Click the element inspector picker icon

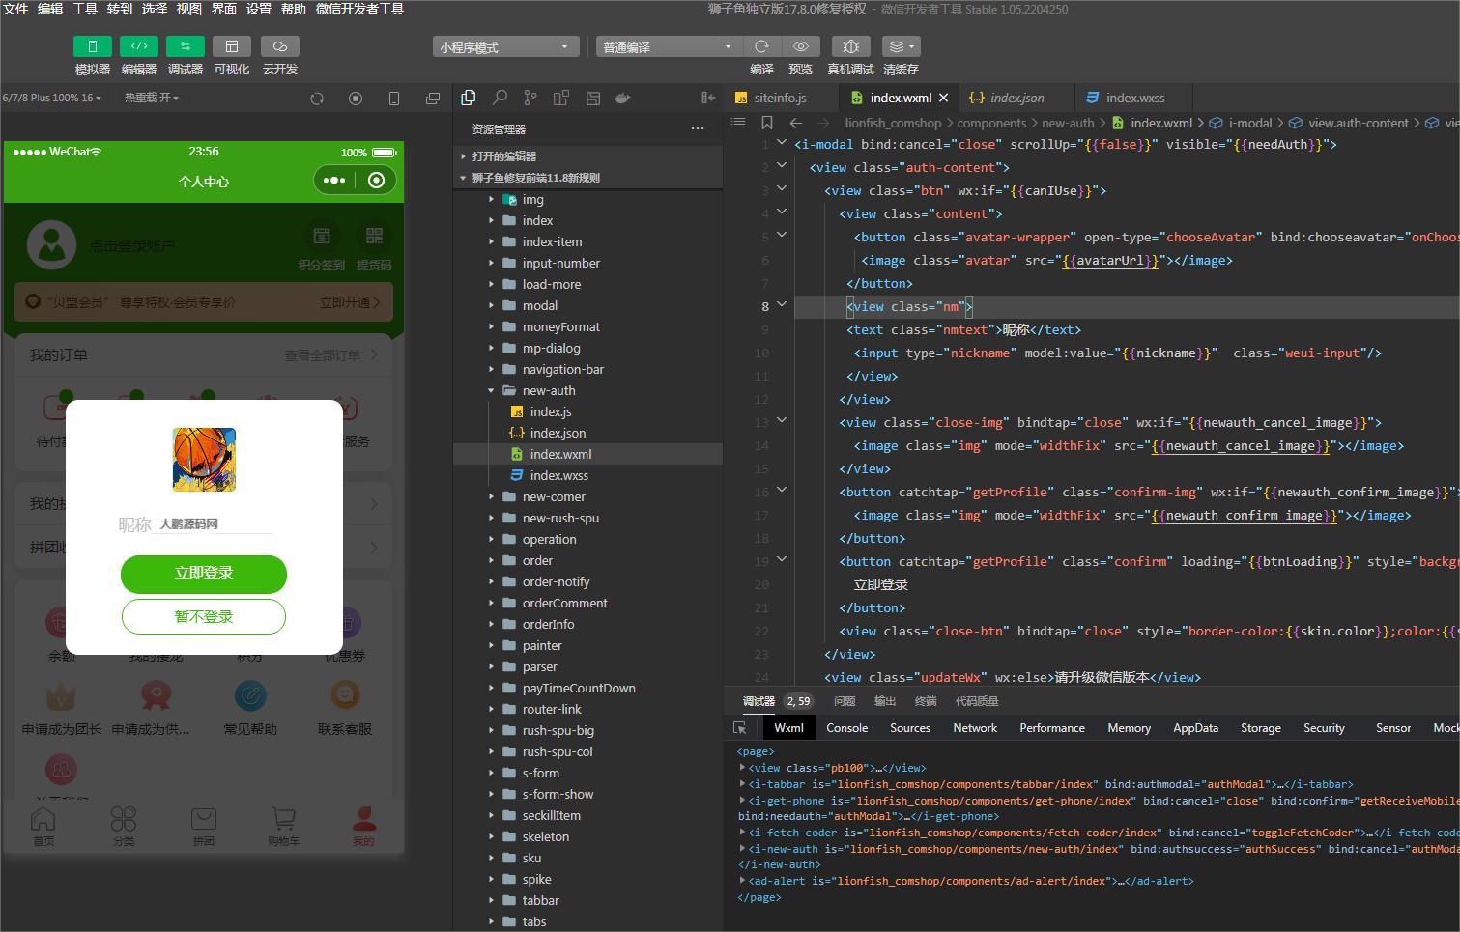coord(740,728)
